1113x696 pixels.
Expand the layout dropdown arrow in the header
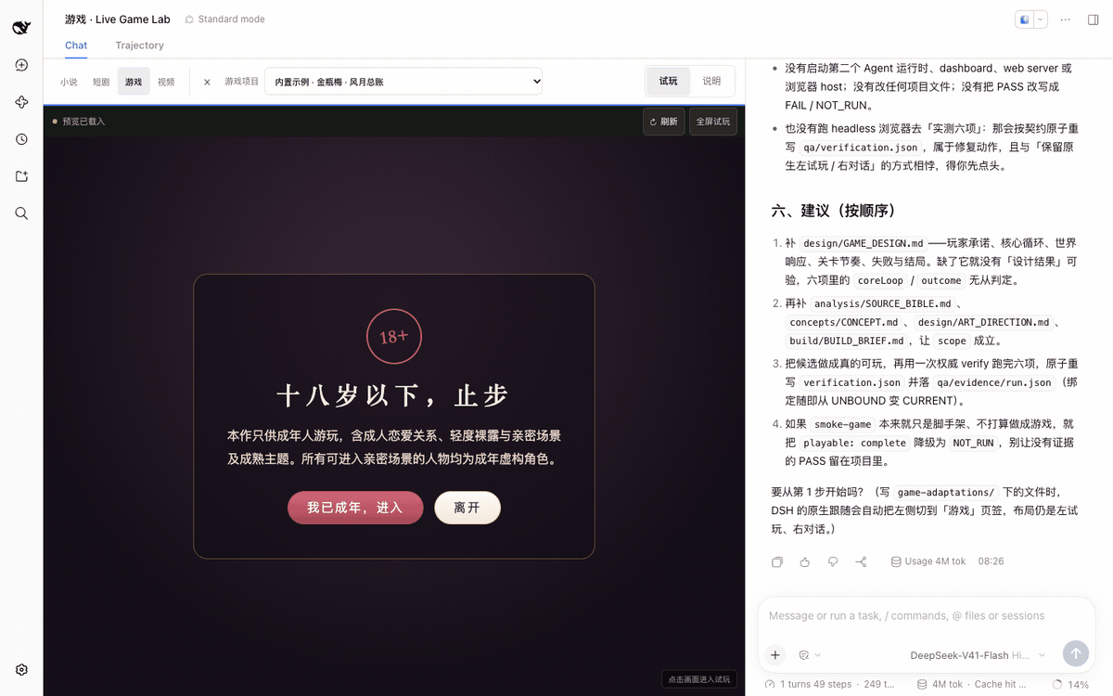click(x=1041, y=19)
